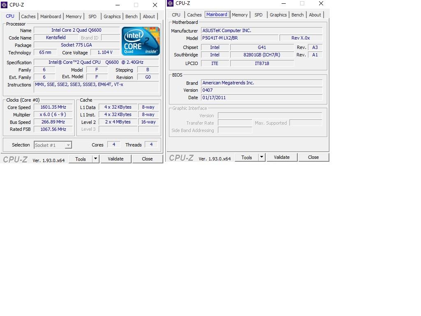The image size is (421, 316).
Task: Click the L1 Data cache value '4 x 32 KBytes'
Action: point(118,107)
